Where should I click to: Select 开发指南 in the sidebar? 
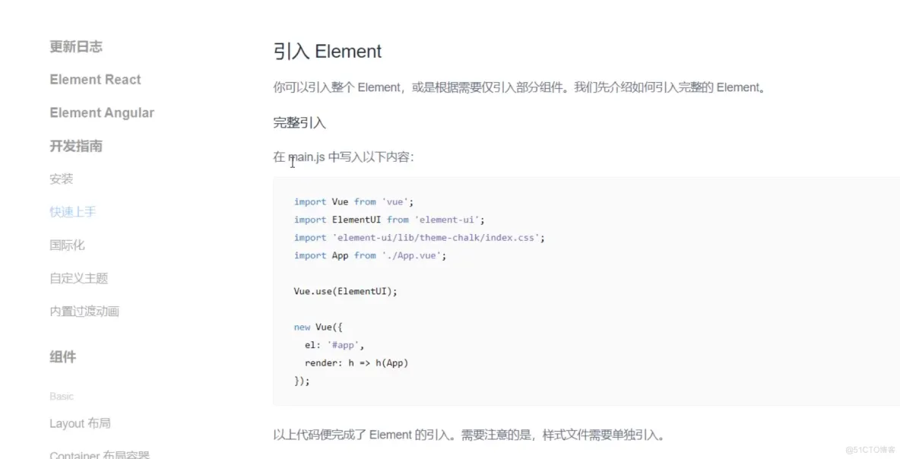click(x=74, y=146)
